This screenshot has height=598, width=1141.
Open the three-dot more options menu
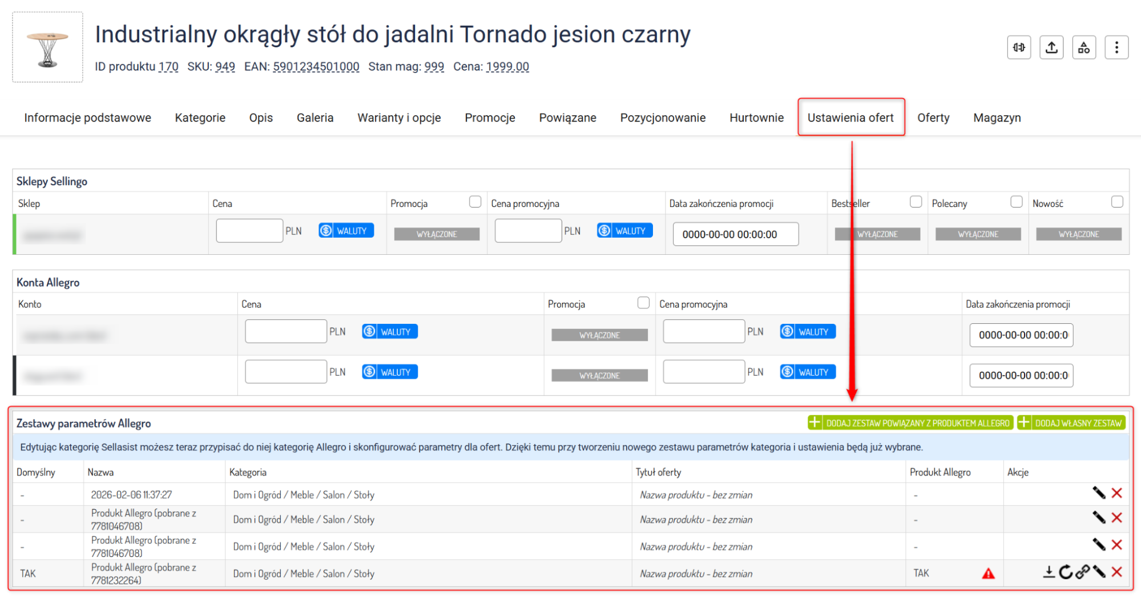pos(1116,48)
